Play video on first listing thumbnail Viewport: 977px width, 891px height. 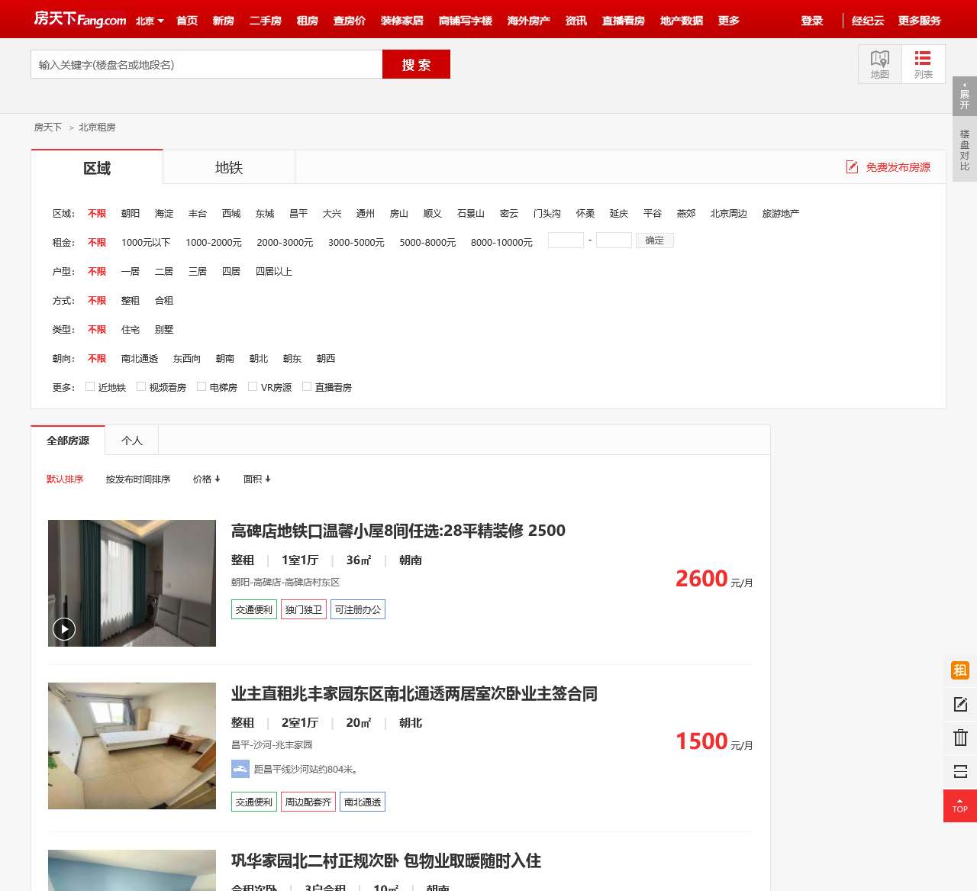(64, 629)
